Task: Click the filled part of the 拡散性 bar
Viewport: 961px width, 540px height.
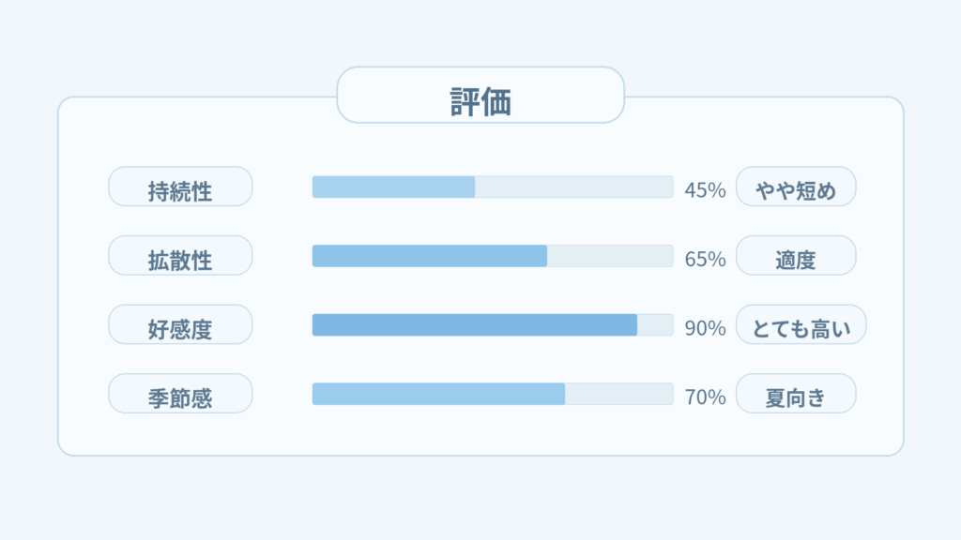Action: [x=429, y=256]
